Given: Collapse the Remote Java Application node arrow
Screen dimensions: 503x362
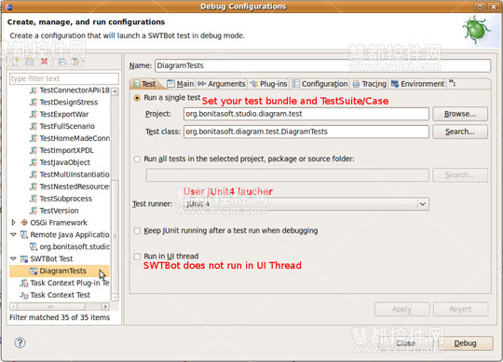Looking at the screenshot, I should [13, 234].
